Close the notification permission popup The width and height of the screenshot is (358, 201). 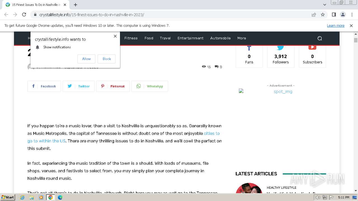pos(115,36)
